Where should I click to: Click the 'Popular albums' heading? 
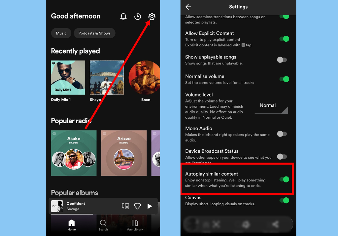[x=74, y=193]
